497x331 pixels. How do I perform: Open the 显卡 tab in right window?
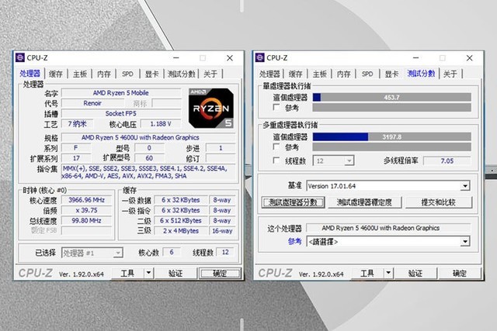[391, 74]
